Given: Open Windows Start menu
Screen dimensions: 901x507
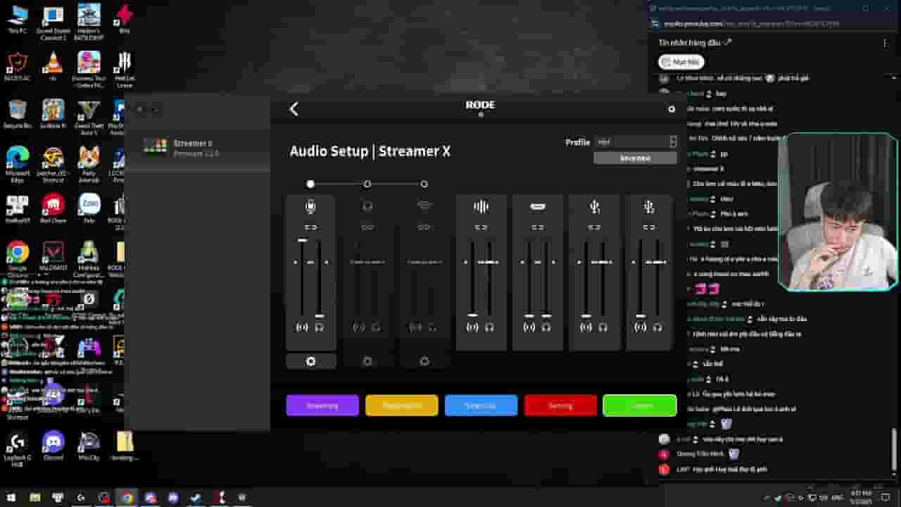Looking at the screenshot, I should pyautogui.click(x=11, y=498).
